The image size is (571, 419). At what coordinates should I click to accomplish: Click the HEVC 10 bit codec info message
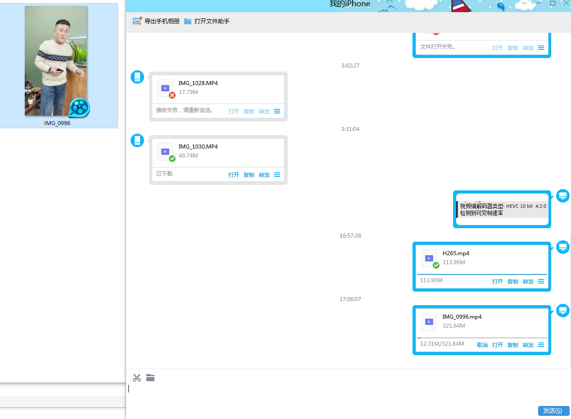tap(503, 209)
